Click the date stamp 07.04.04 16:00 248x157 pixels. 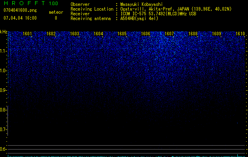(20, 18)
